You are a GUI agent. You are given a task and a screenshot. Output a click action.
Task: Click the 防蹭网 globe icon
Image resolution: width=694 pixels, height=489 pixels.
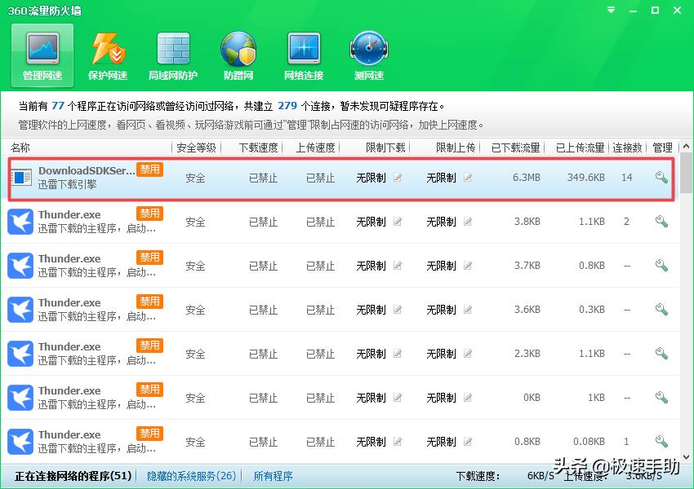click(x=238, y=49)
